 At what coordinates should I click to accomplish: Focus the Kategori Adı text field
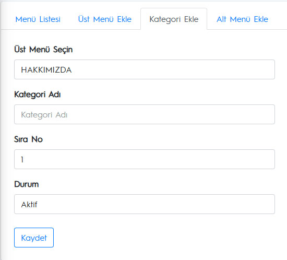tap(145, 114)
